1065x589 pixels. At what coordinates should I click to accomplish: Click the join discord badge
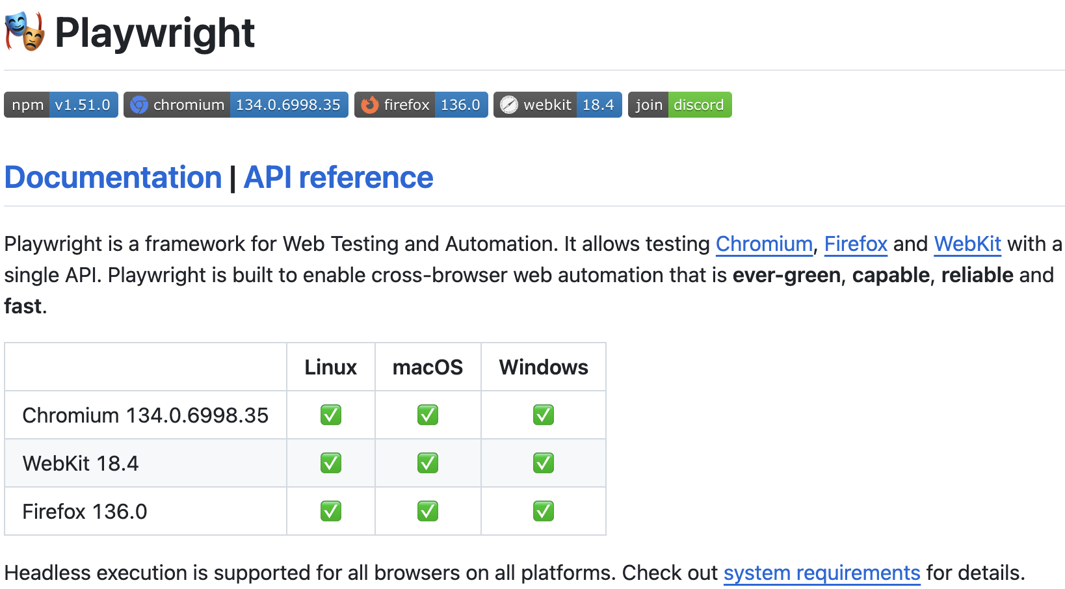pos(680,105)
